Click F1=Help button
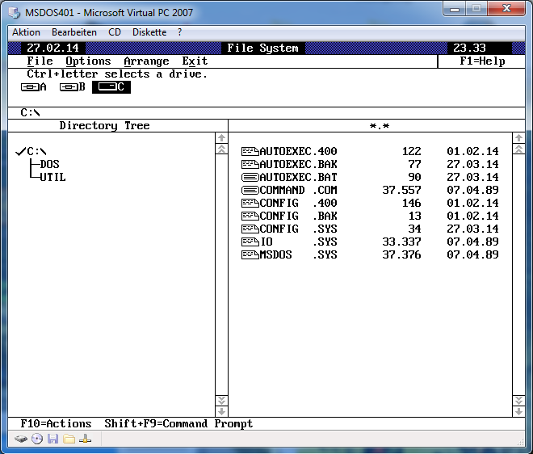The width and height of the screenshot is (533, 454). (x=482, y=61)
